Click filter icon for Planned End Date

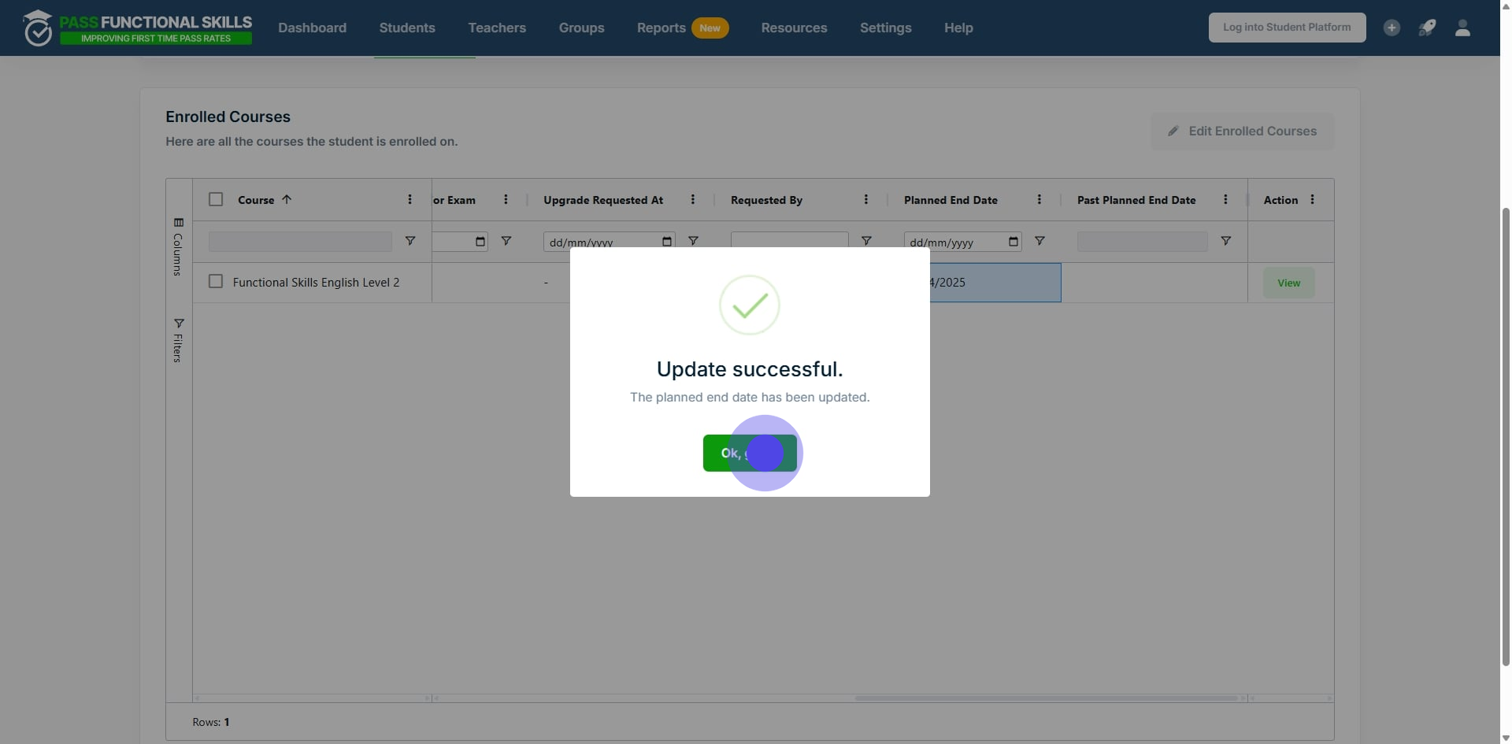point(1039,241)
